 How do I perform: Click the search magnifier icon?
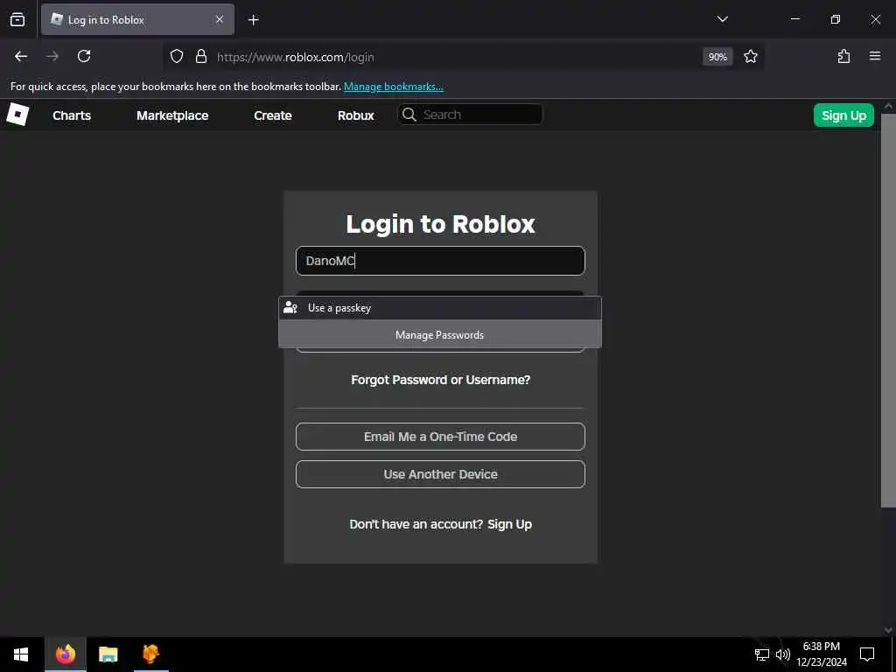tap(409, 115)
